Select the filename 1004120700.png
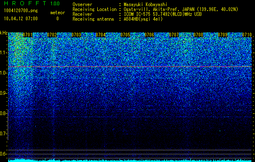 (x=21, y=11)
